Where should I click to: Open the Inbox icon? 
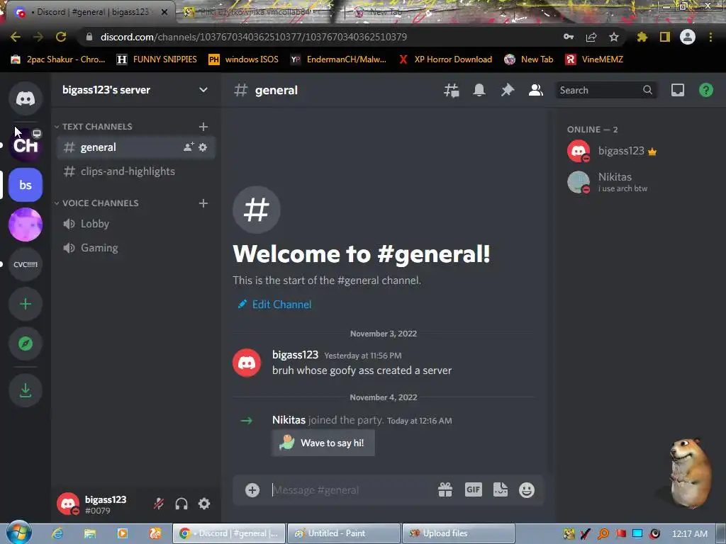click(678, 90)
